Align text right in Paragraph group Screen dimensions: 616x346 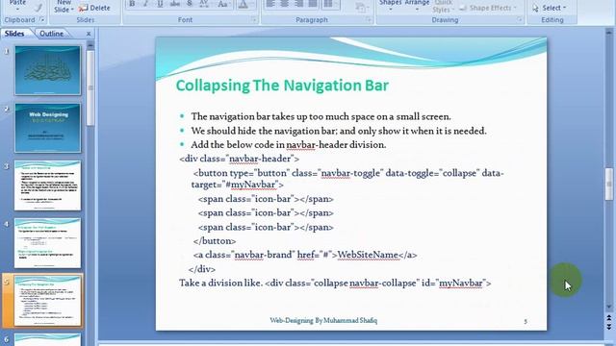tap(298, 4)
